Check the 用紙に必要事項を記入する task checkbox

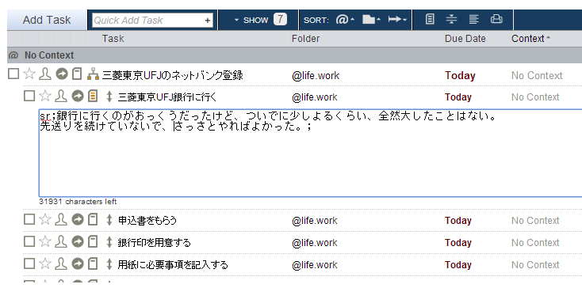click(29, 263)
